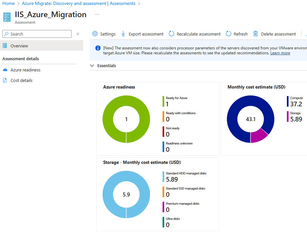Click the Export assessment download icon

(x=123, y=34)
